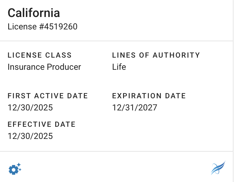Click license number #4519260
The image size is (234, 182).
pos(58,27)
